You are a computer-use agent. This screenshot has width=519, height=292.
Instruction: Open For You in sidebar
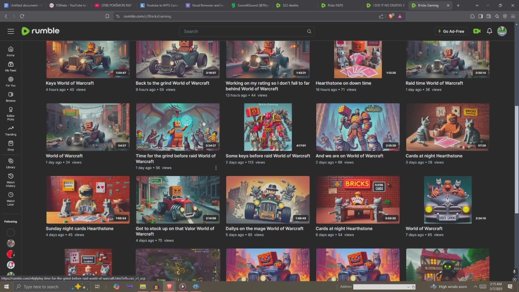click(11, 82)
